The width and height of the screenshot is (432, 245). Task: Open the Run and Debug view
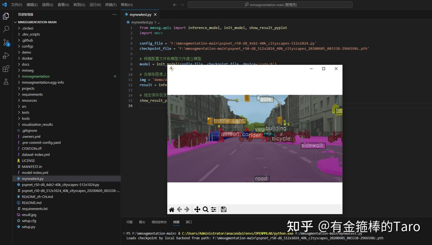pyautogui.click(x=6, y=56)
